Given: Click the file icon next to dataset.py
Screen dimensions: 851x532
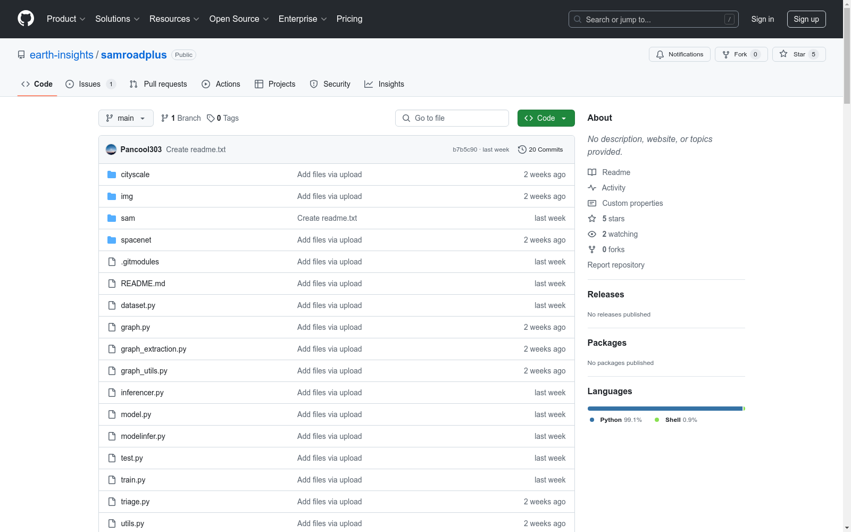Looking at the screenshot, I should [112, 305].
